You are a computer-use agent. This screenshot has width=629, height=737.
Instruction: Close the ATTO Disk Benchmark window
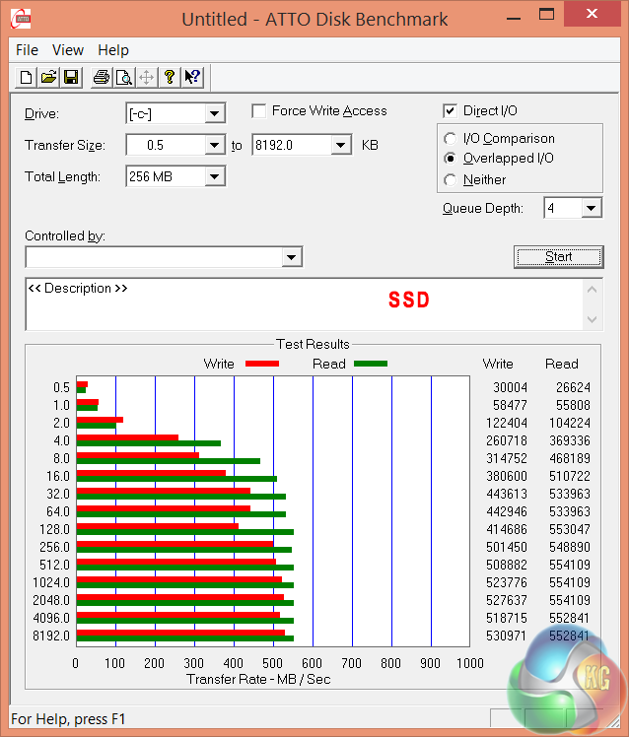pos(592,14)
